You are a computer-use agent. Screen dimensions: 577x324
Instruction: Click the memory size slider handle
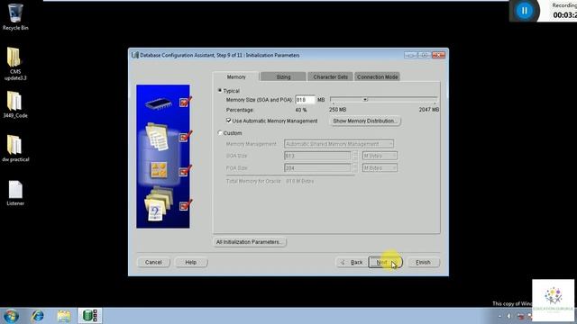364,99
